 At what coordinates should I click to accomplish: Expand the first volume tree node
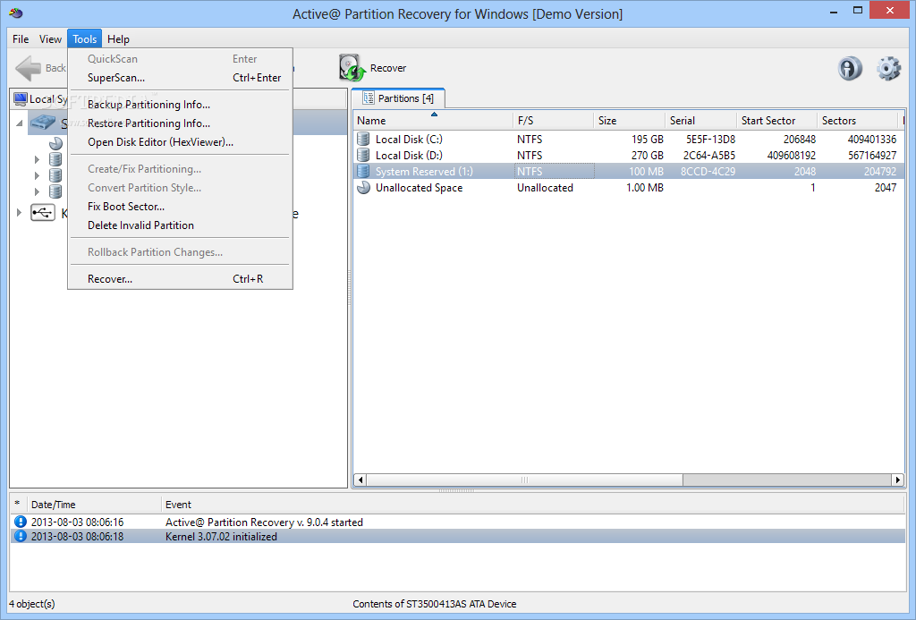(x=37, y=159)
